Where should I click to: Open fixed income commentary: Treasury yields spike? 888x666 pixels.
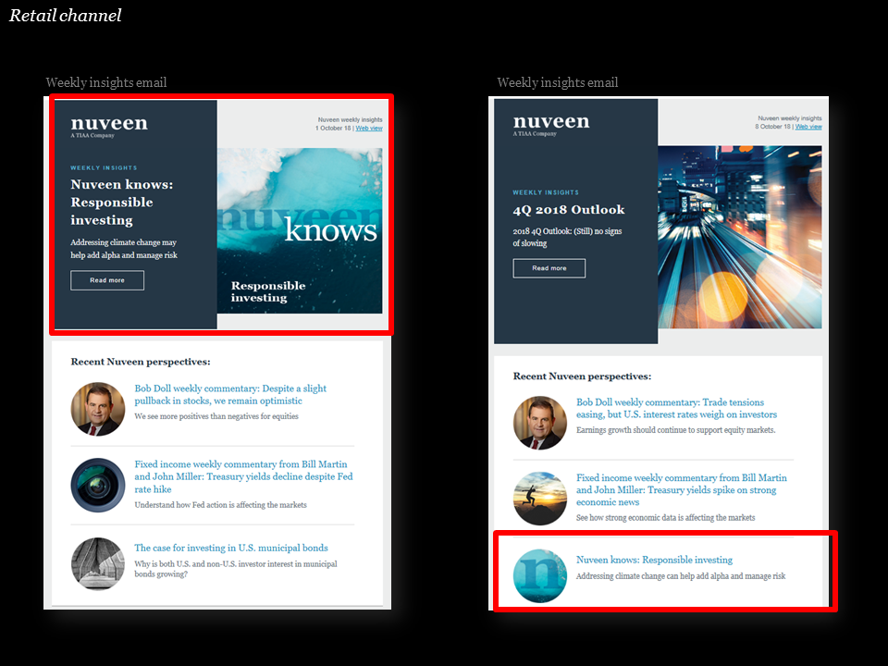682,490
